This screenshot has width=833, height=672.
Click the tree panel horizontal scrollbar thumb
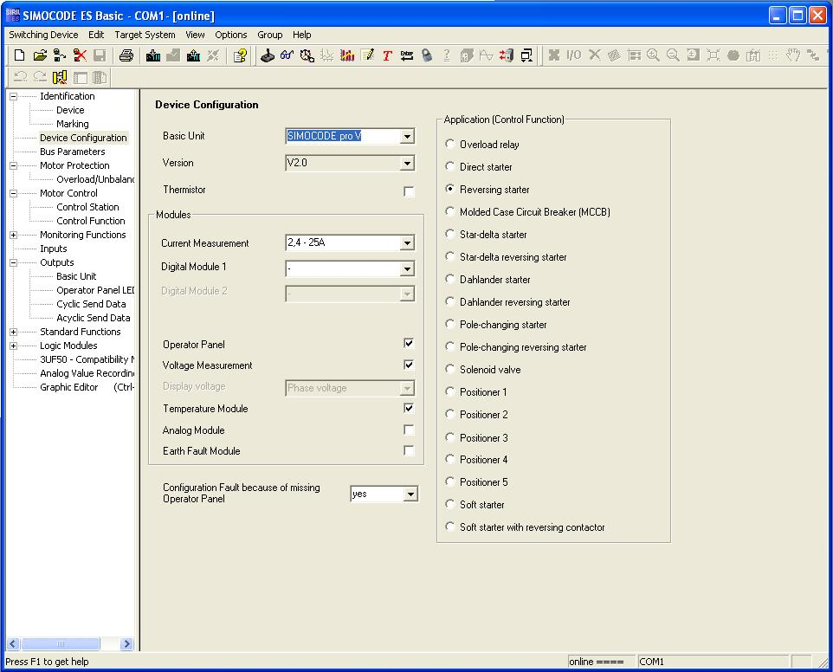(60, 643)
